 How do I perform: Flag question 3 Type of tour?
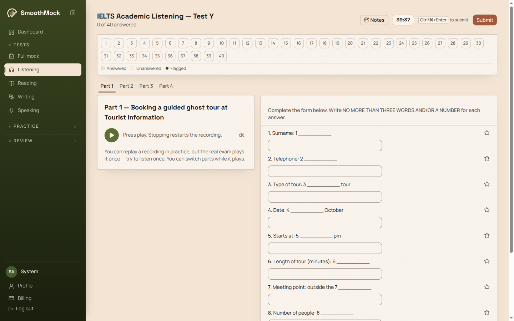(487, 184)
